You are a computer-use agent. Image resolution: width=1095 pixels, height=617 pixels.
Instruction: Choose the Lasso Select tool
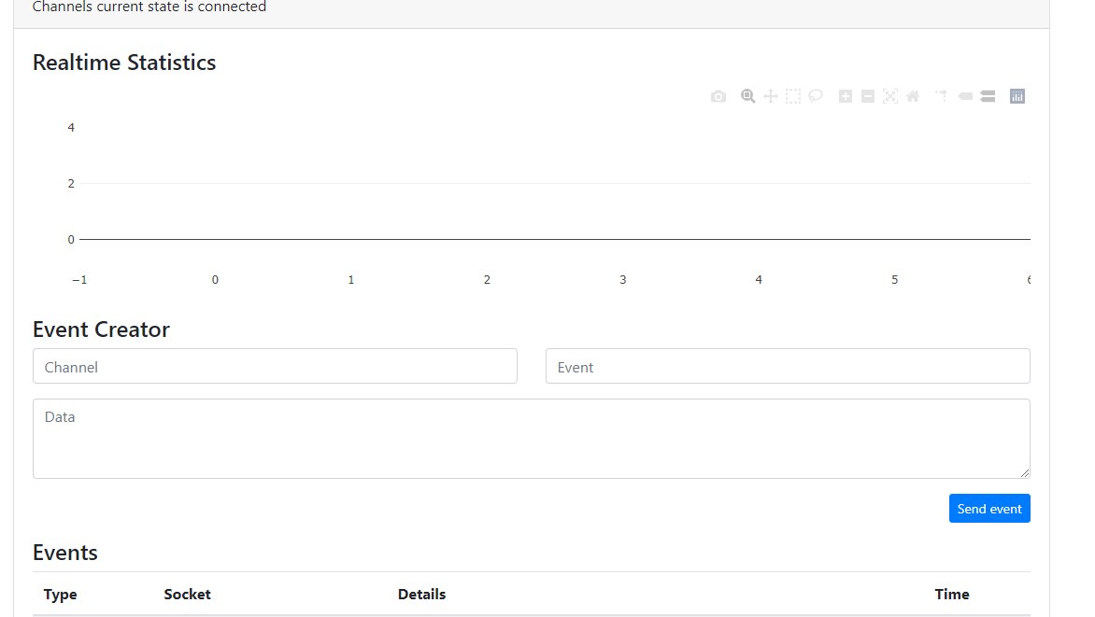pos(816,96)
